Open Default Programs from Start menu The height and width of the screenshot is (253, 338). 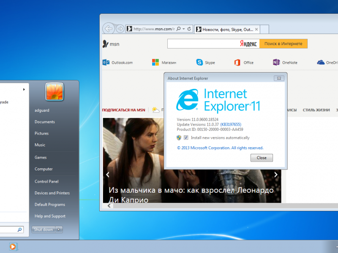[50, 205]
